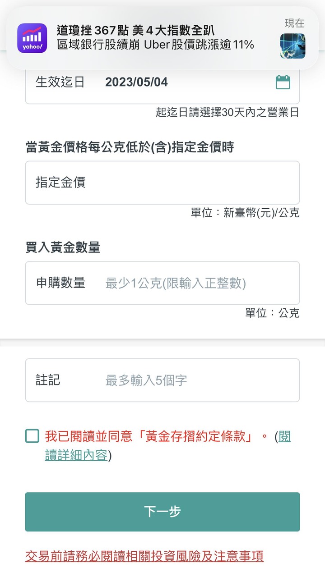The image size is (325, 577).
Task: Tap the 區域銀行股續崩 notification subtitle
Action: (x=156, y=45)
